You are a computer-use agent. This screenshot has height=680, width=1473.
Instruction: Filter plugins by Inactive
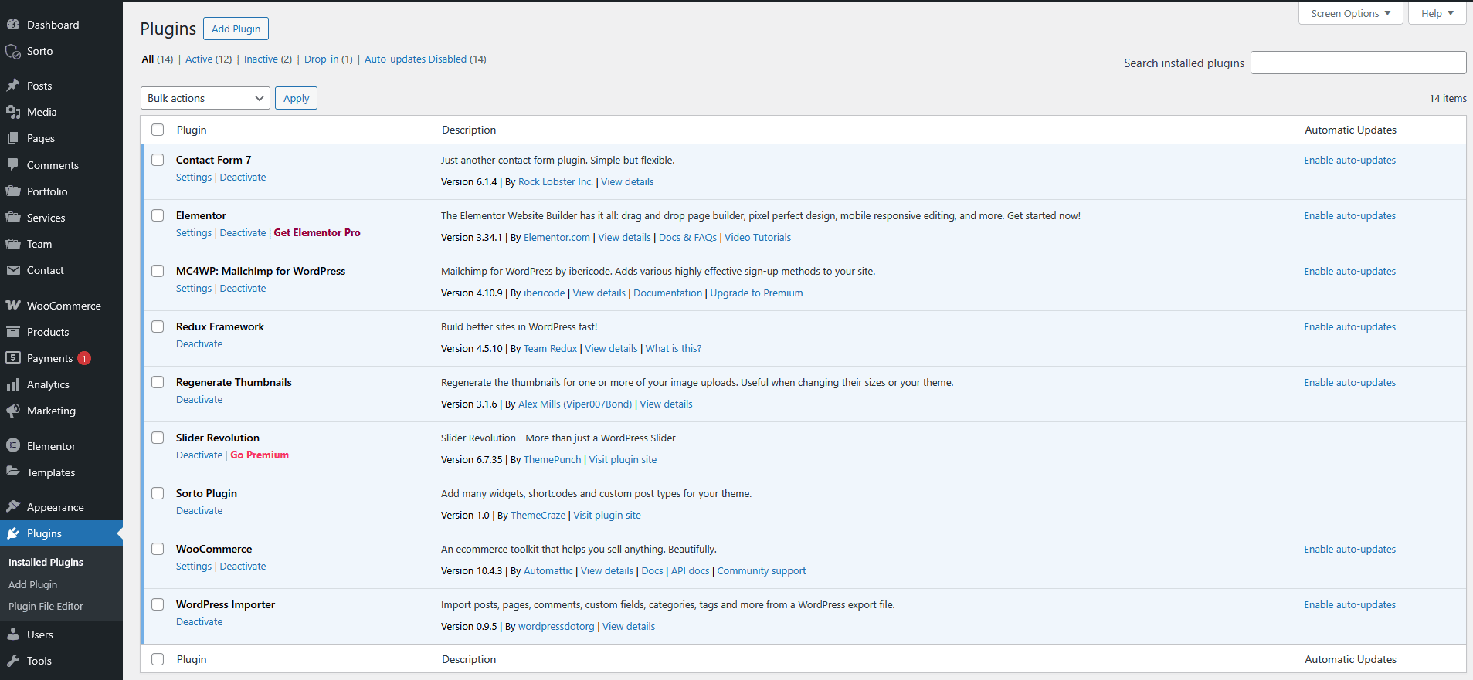[x=260, y=59]
